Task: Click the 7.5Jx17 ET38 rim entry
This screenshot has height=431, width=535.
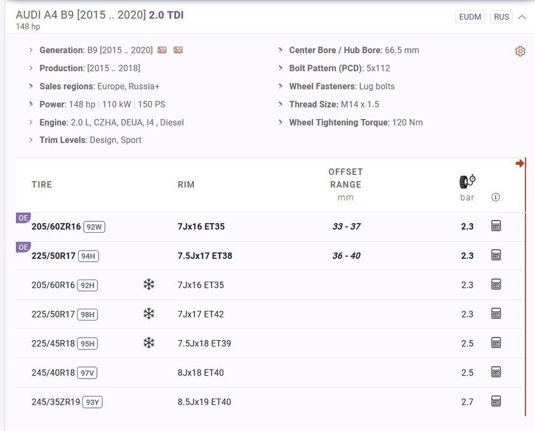Action: [x=205, y=255]
